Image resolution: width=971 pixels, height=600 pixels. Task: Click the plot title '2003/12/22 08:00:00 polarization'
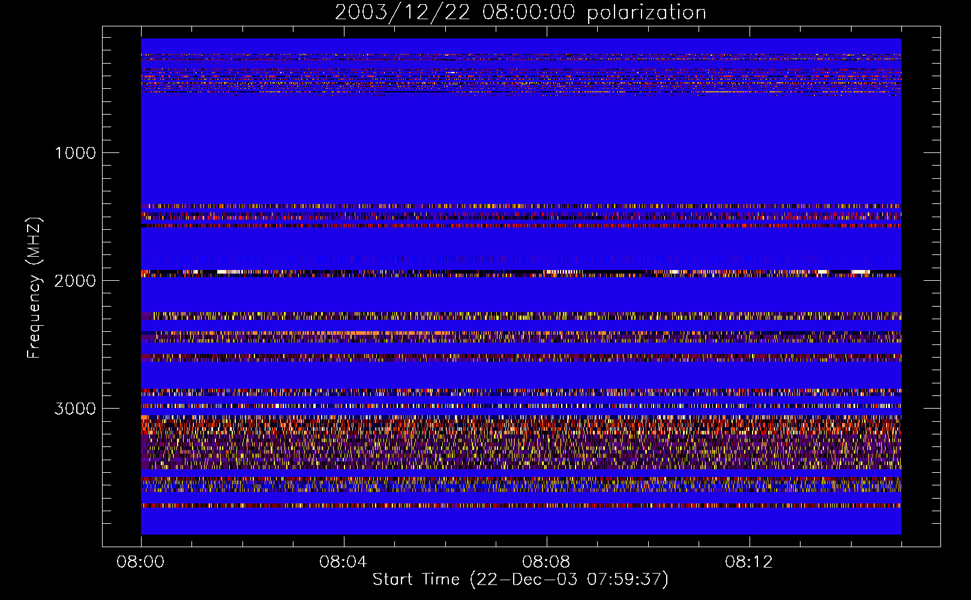pos(520,12)
